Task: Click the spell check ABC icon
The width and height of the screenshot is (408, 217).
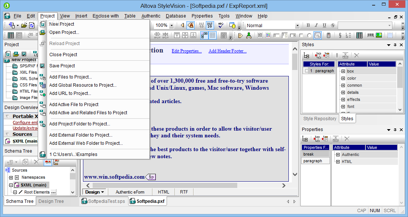Action: click(221, 25)
